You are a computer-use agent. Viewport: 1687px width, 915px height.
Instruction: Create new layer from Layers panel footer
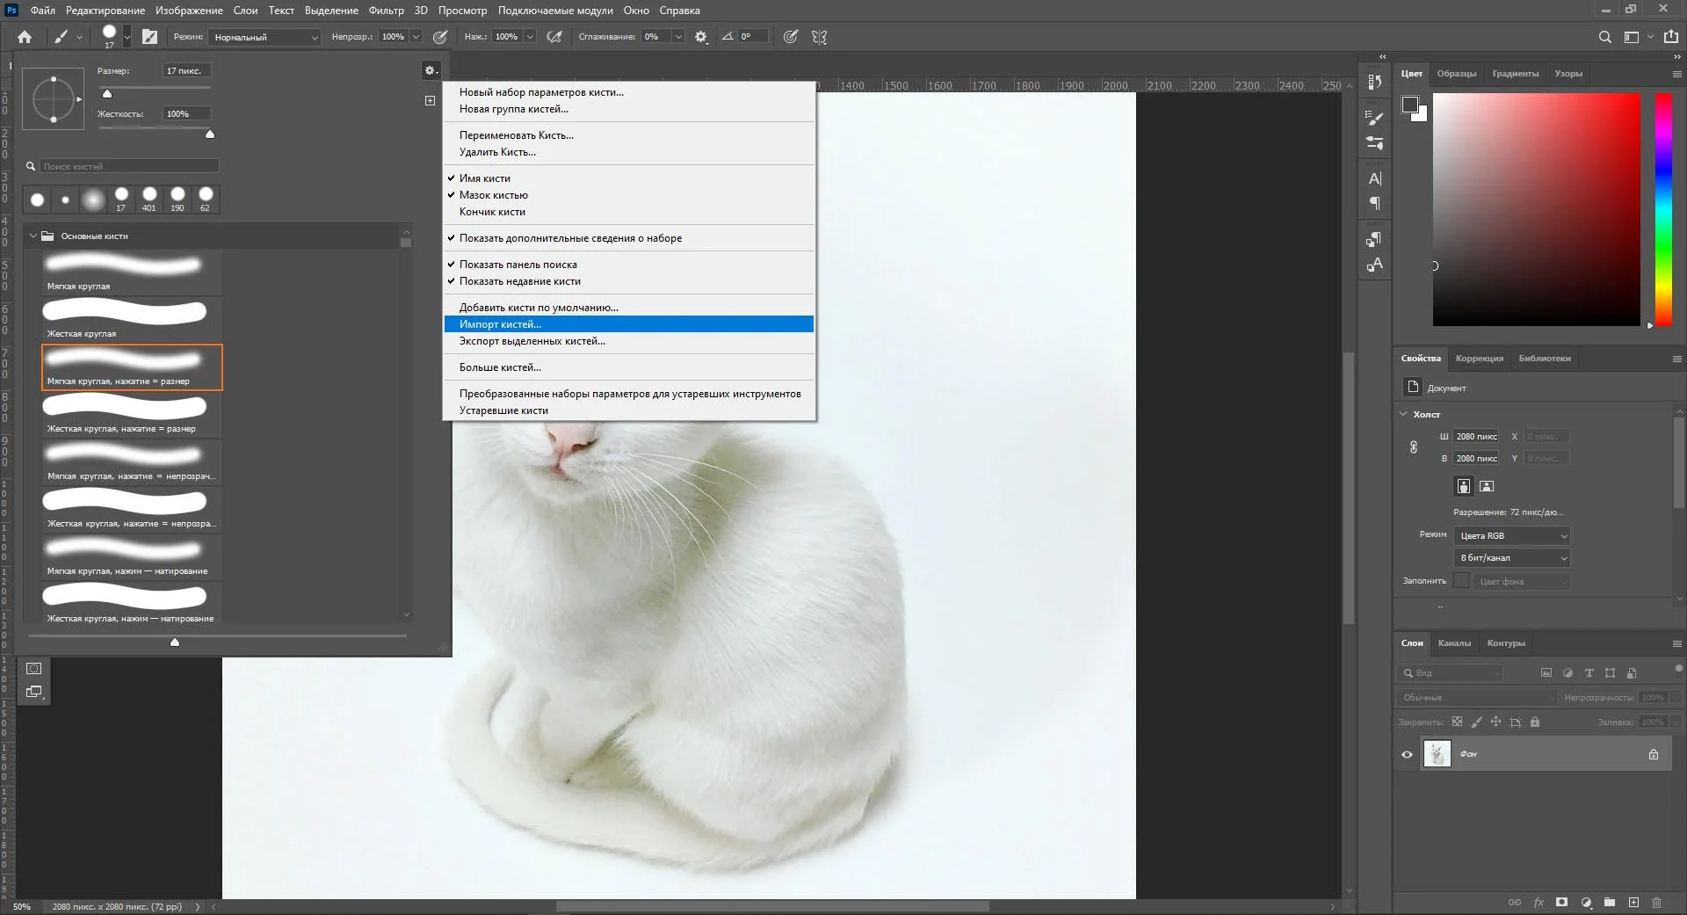[1633, 902]
